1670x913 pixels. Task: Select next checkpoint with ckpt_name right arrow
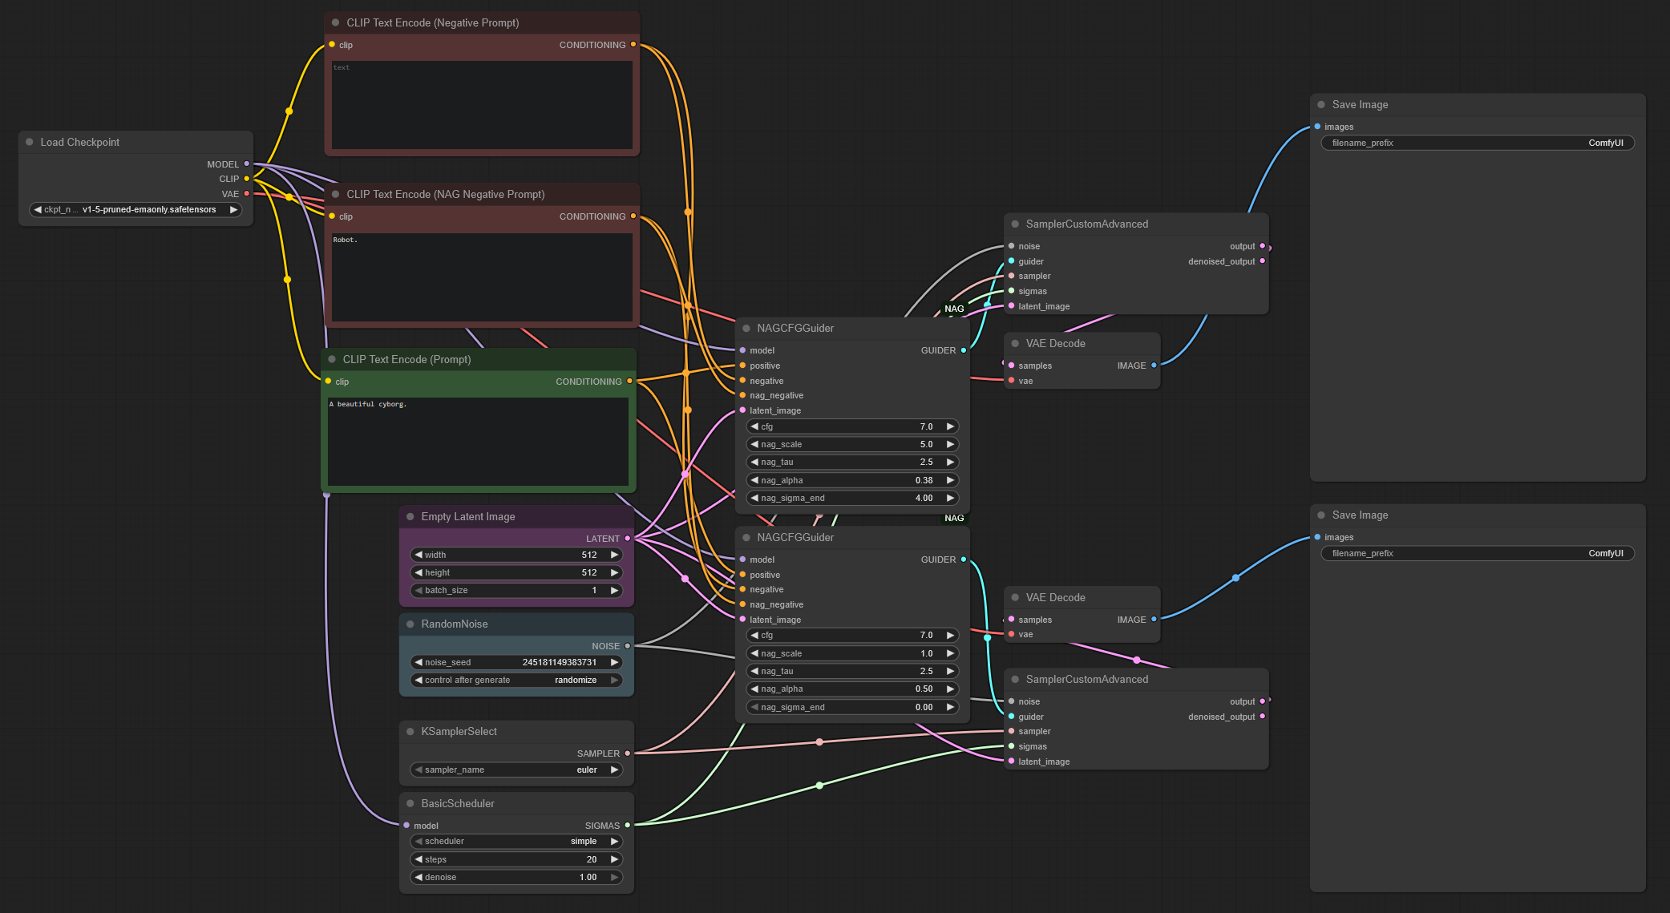coord(233,209)
